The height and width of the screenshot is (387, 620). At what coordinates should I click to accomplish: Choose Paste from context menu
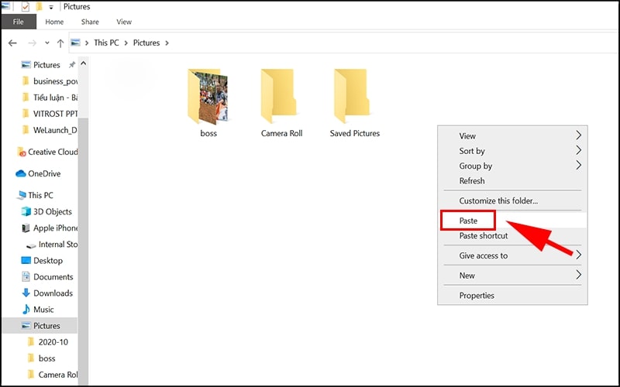click(512, 221)
